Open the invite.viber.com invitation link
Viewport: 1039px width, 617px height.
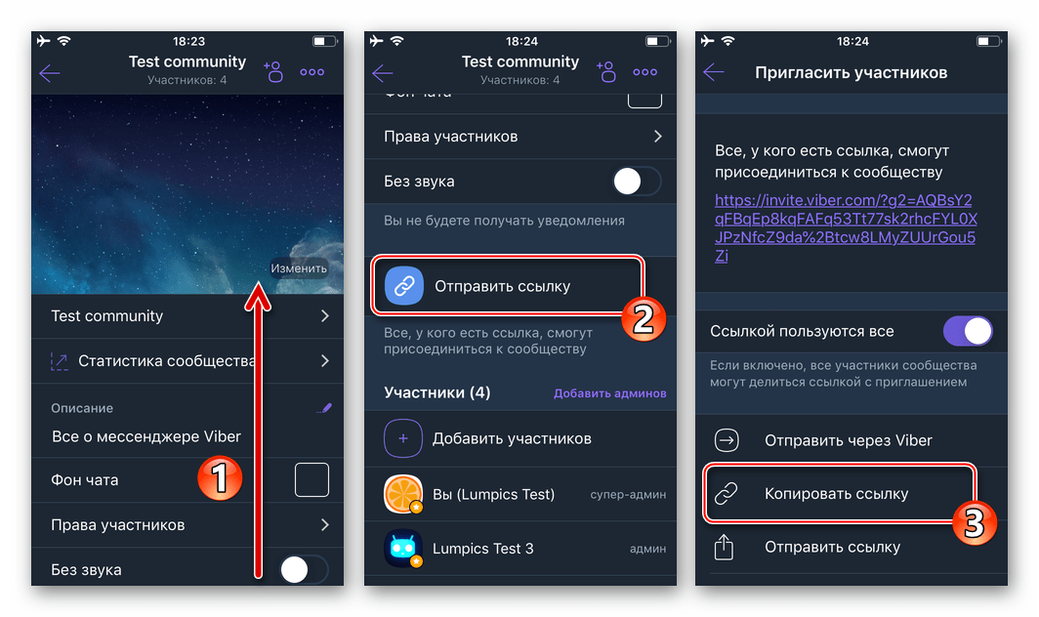[x=846, y=227]
